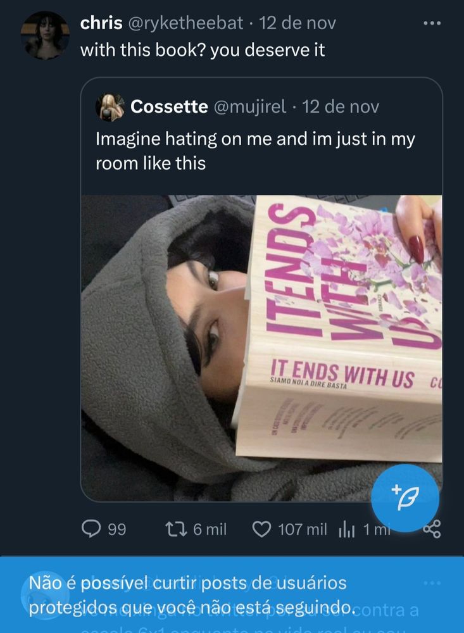Open Cossette's small profile avatar
Viewport: 464px width, 633px height.
pos(110,107)
